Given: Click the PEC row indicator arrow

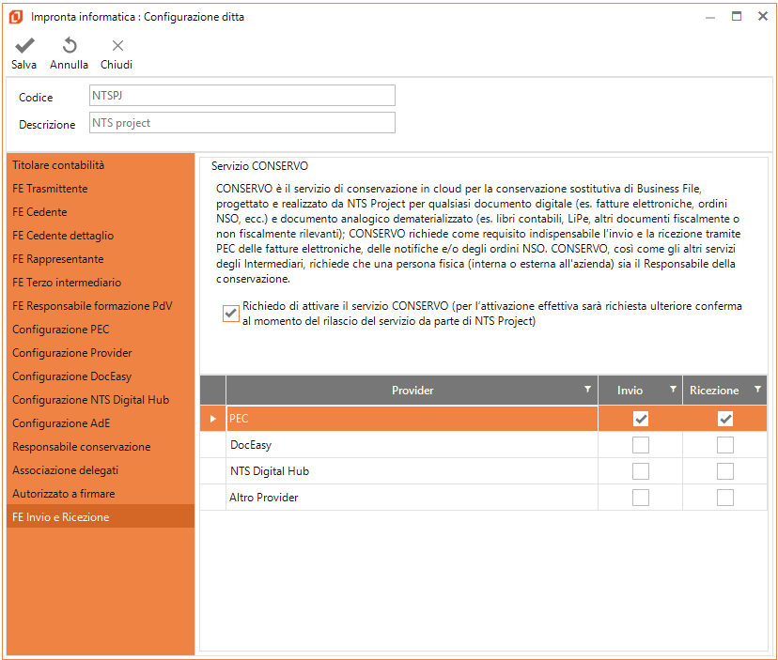Looking at the screenshot, I should point(212,419).
